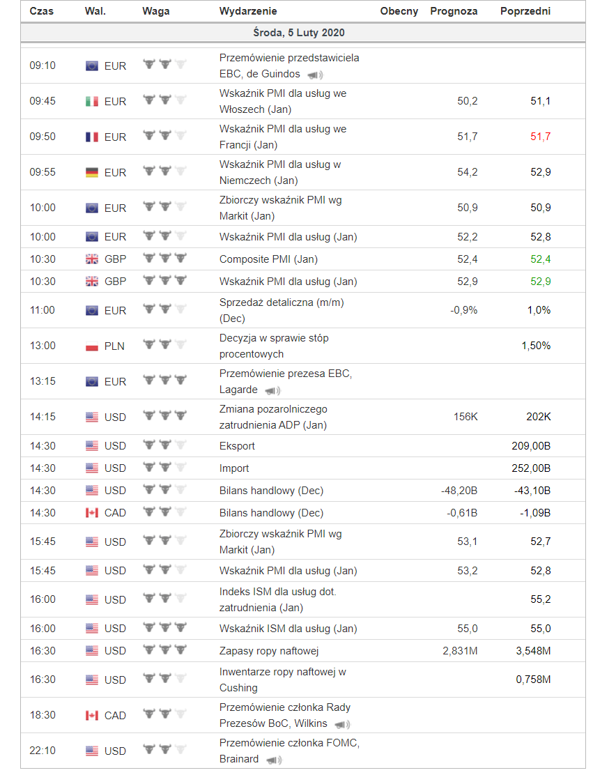Click the speaker icon next to Brainard
The image size is (593, 775).
click(274, 760)
